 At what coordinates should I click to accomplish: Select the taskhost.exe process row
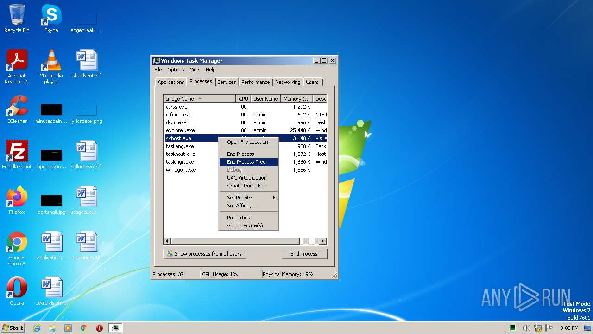pyautogui.click(x=191, y=154)
